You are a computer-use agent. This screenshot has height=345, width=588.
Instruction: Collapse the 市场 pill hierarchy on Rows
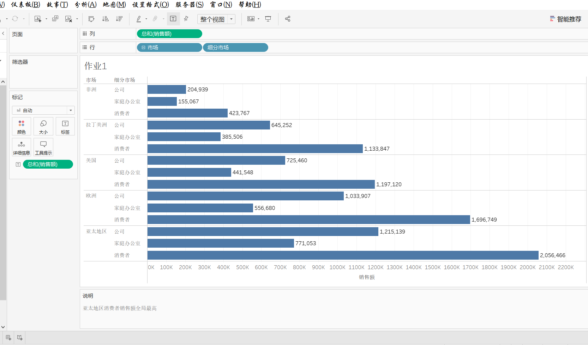143,48
